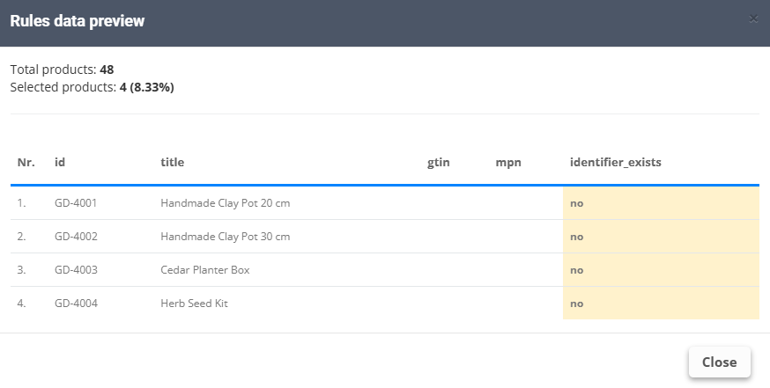Image resolution: width=770 pixels, height=388 pixels.
Task: Dismiss dialog with the X icon
Action: 753,18
